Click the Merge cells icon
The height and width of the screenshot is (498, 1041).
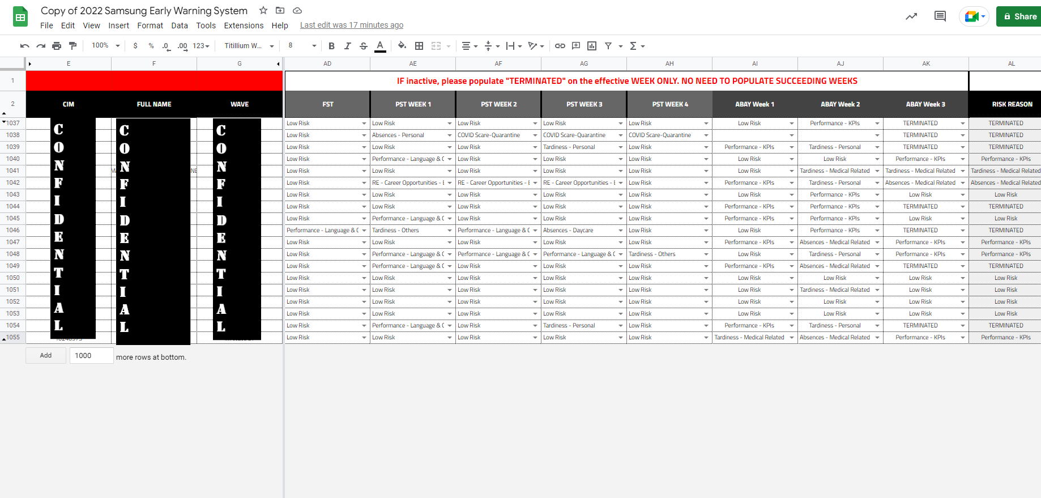tap(436, 46)
